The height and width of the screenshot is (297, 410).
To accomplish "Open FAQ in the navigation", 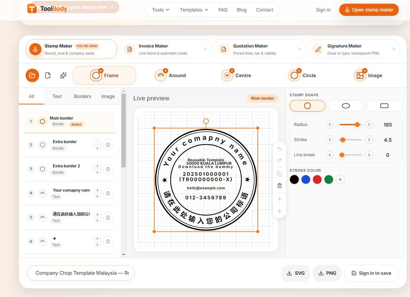I will (x=223, y=10).
